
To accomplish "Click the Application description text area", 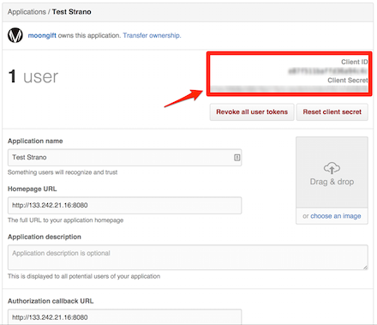I will (x=188, y=257).
